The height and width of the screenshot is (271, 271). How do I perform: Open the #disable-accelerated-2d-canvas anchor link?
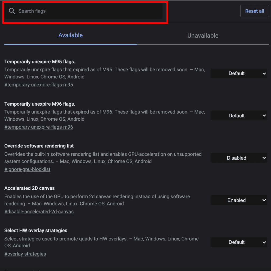click(x=39, y=211)
